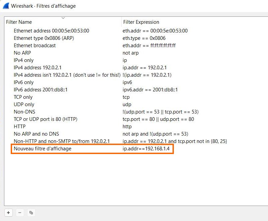Click expression ending 'tcp.port not in {80, 25}'

click(175, 141)
